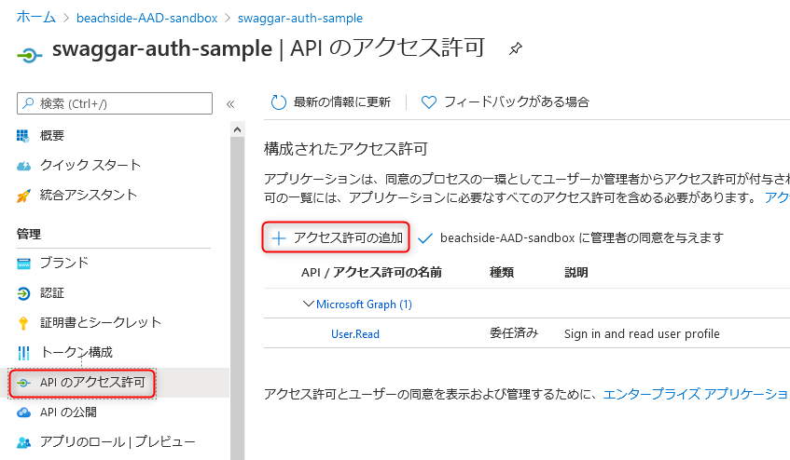Click the plus icon for アクセス許可の追加
This screenshot has height=460, width=790.
279,237
